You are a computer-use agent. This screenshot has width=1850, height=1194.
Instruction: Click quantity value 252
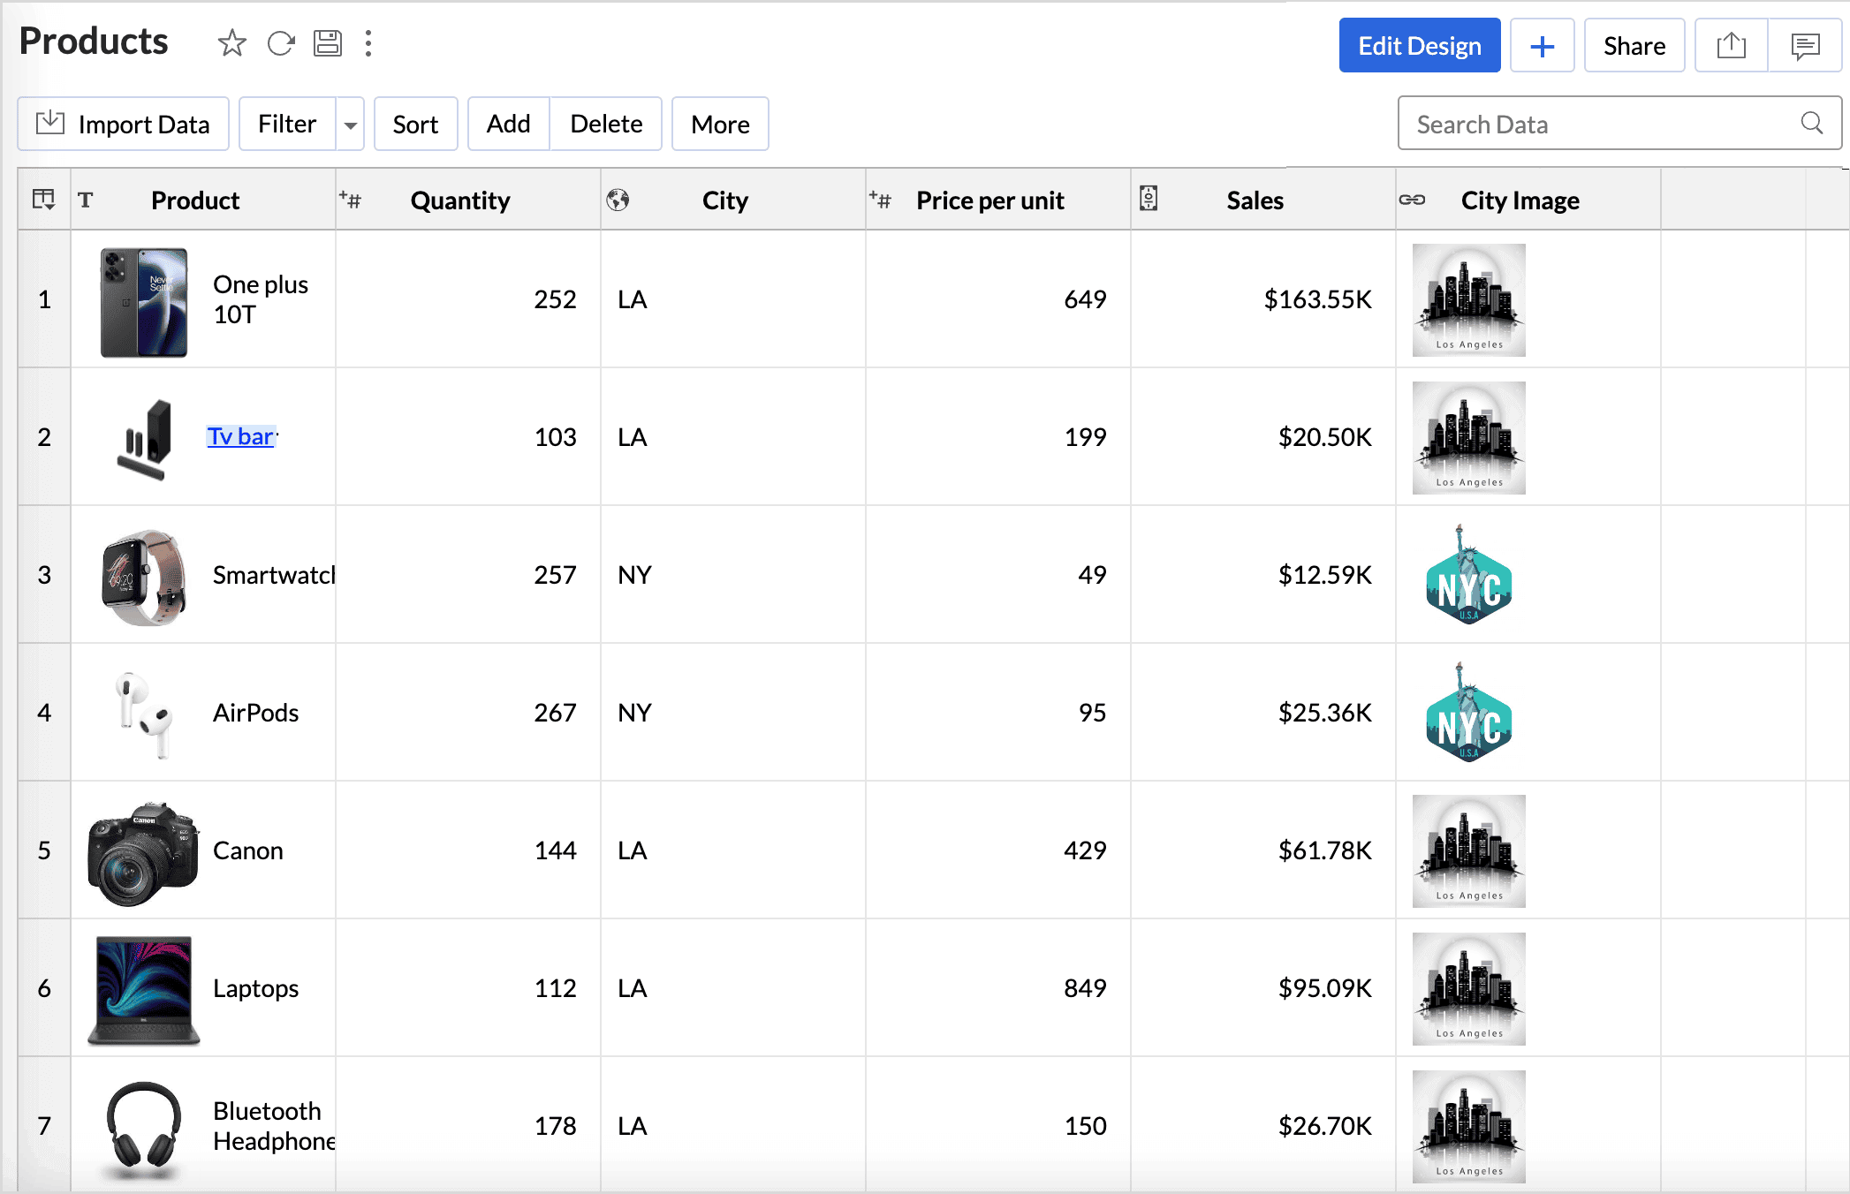(x=555, y=299)
